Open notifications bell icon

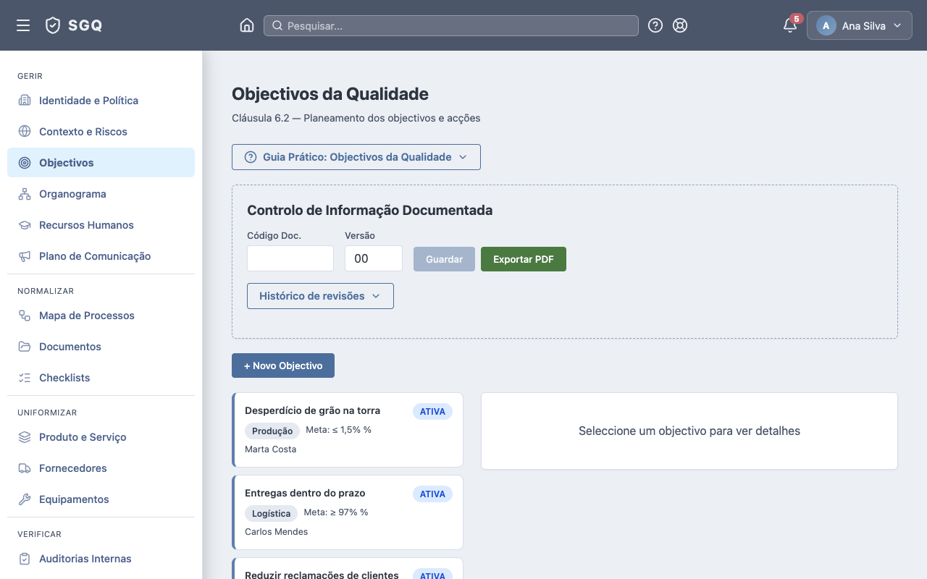click(x=790, y=26)
